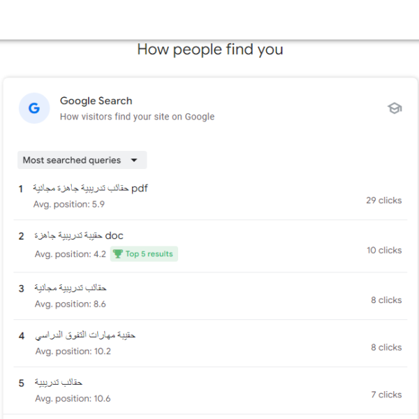Viewport: 419px width, 419px height.
Task: Click the trophy icon in Top 5 badge
Action: (x=118, y=253)
